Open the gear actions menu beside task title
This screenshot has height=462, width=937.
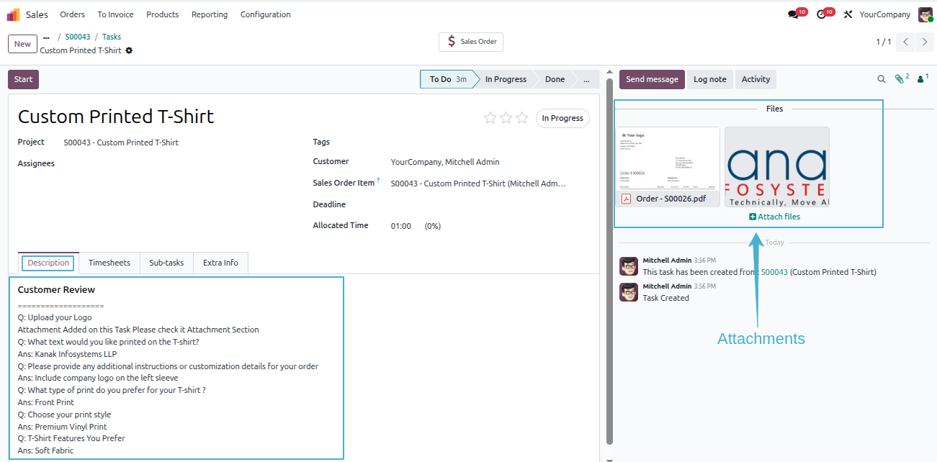coord(129,50)
